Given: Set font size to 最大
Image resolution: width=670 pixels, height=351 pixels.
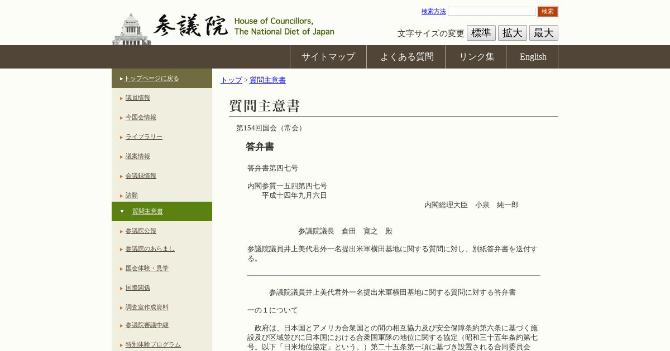Looking at the screenshot, I should [544, 33].
